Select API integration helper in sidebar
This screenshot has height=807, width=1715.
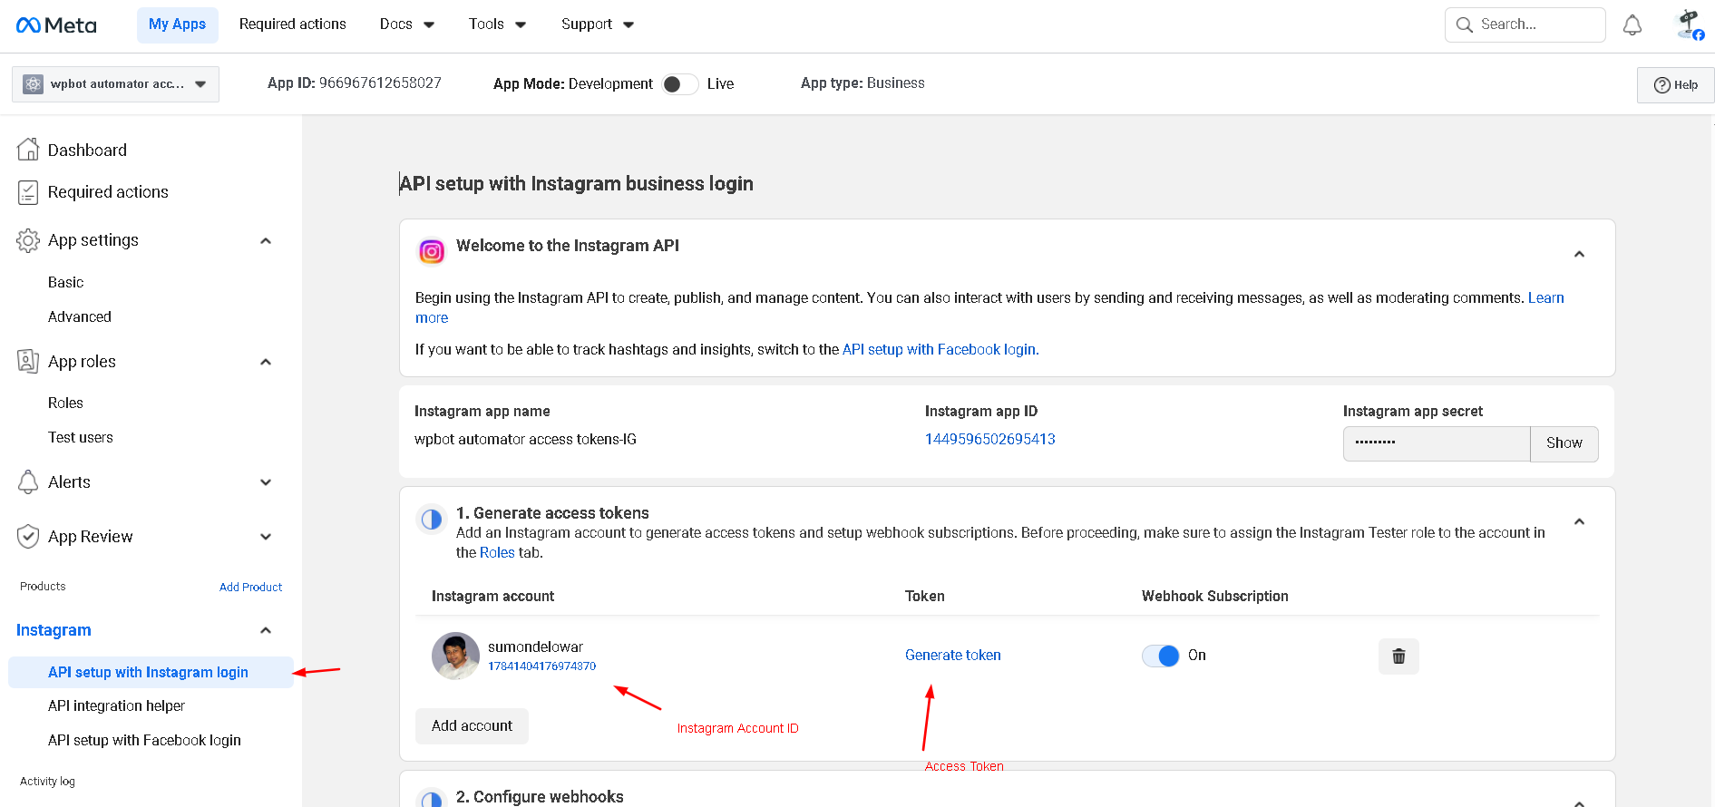click(x=116, y=705)
